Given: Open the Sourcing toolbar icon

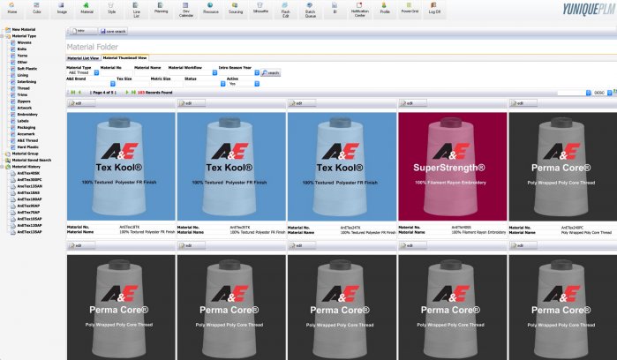Looking at the screenshot, I should point(235,8).
